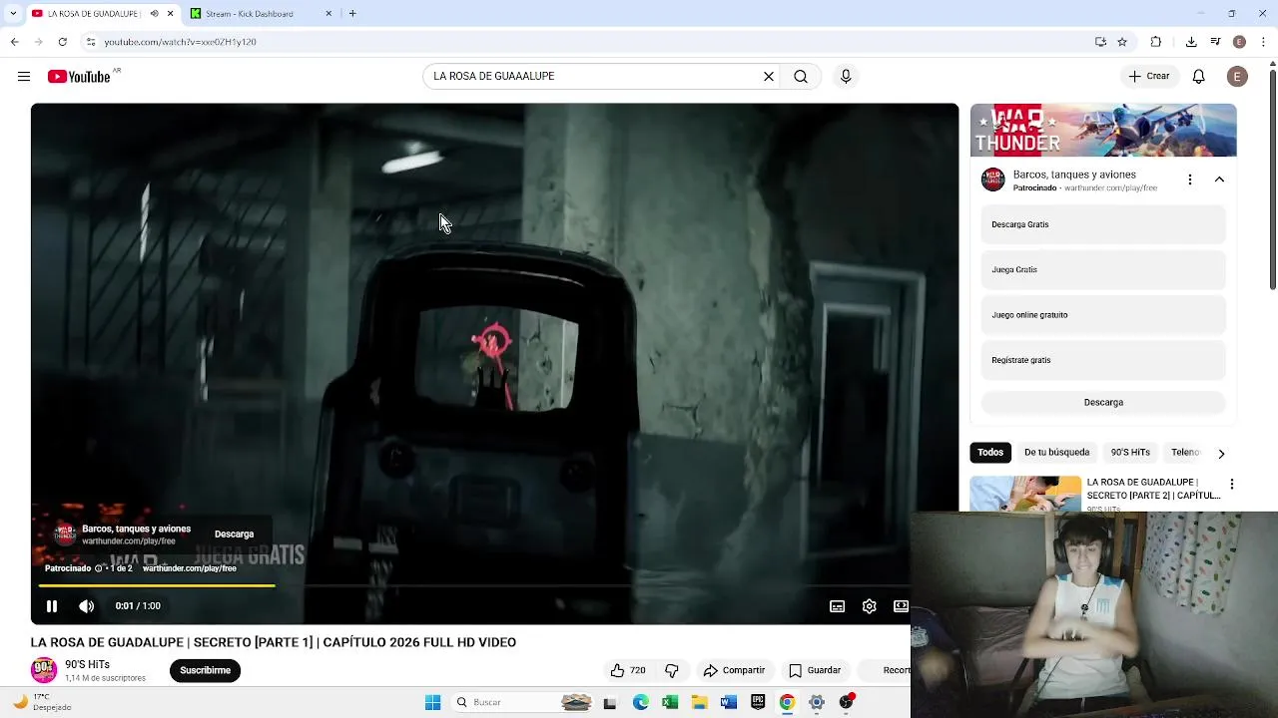
Task: Close the Kick Dashboard tab
Action: [x=328, y=14]
